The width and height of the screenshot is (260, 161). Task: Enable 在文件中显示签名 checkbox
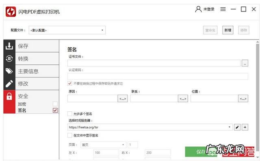[x=70, y=135]
